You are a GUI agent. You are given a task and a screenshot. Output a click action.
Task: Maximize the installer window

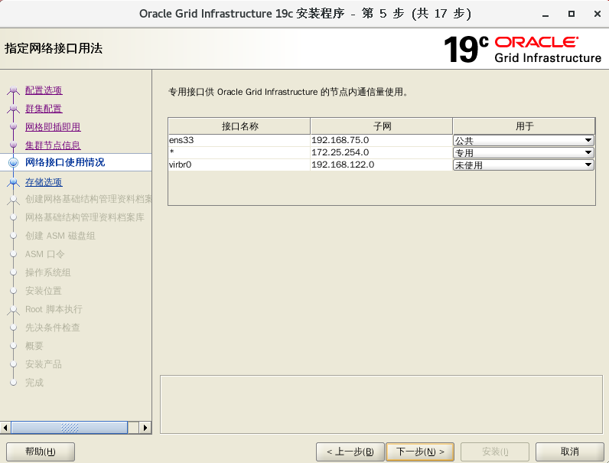coord(572,14)
